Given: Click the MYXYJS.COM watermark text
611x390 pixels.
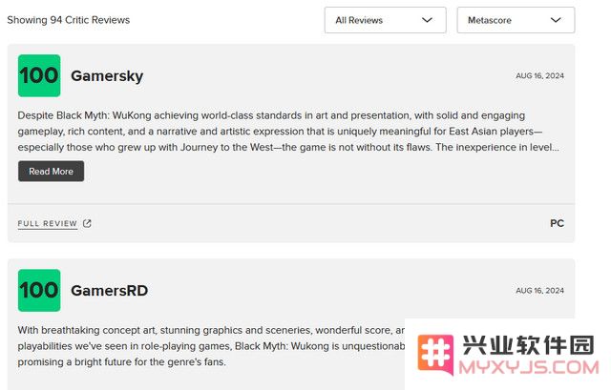Looking at the screenshot, I should pyautogui.click(x=529, y=367).
